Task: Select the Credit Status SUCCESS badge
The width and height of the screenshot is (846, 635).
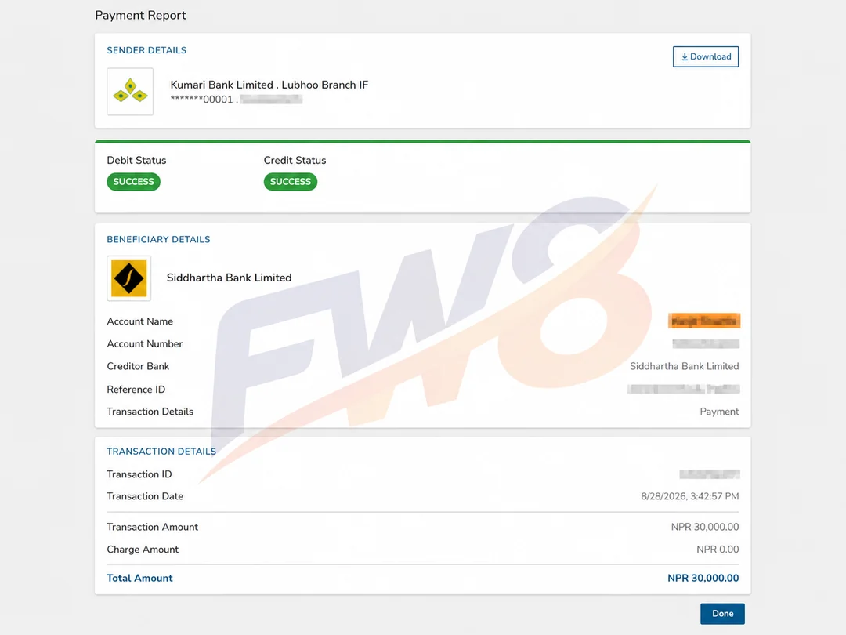Action: 291,181
